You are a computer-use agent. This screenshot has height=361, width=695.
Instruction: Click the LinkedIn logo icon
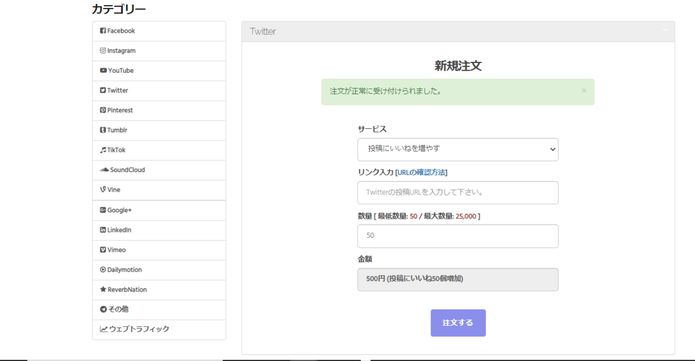(103, 230)
